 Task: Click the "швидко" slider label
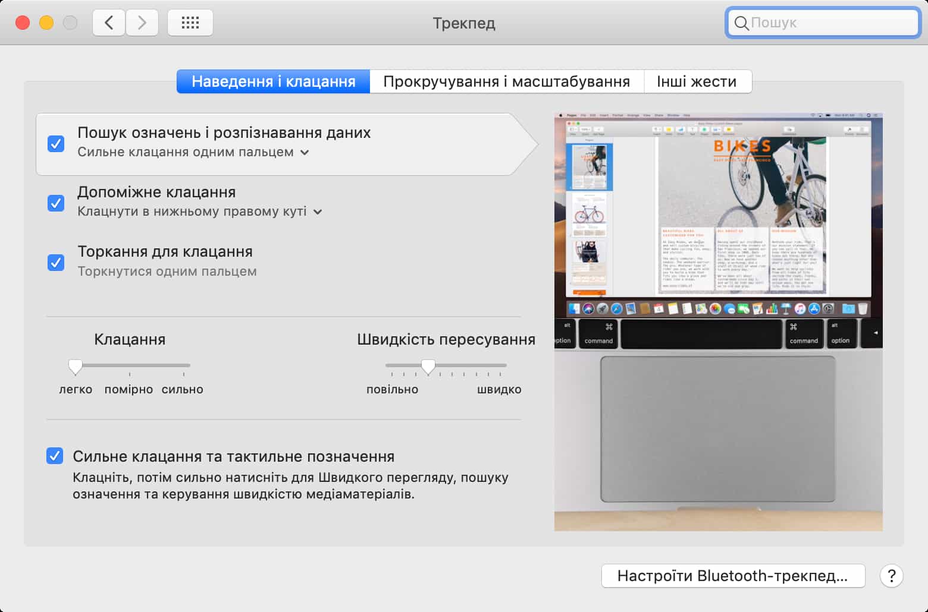pos(499,390)
